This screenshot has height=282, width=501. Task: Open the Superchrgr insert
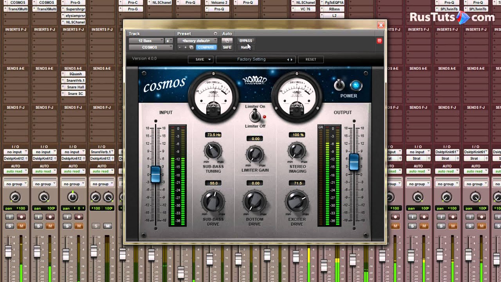coord(73,9)
